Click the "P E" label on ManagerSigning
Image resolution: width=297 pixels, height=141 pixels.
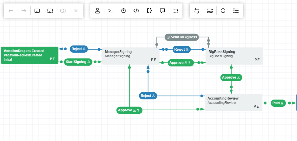[154, 60]
